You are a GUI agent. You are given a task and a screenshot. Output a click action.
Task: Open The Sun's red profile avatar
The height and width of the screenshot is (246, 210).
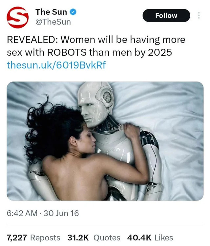[x=18, y=17]
